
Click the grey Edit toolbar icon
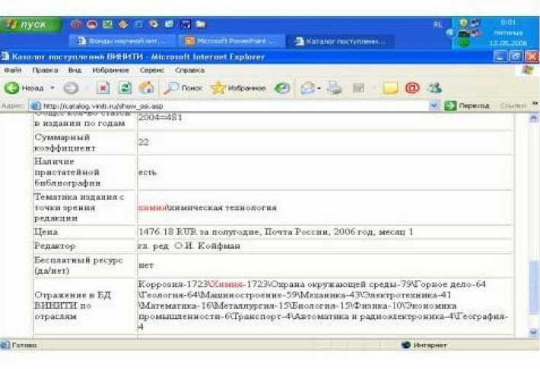click(x=358, y=88)
